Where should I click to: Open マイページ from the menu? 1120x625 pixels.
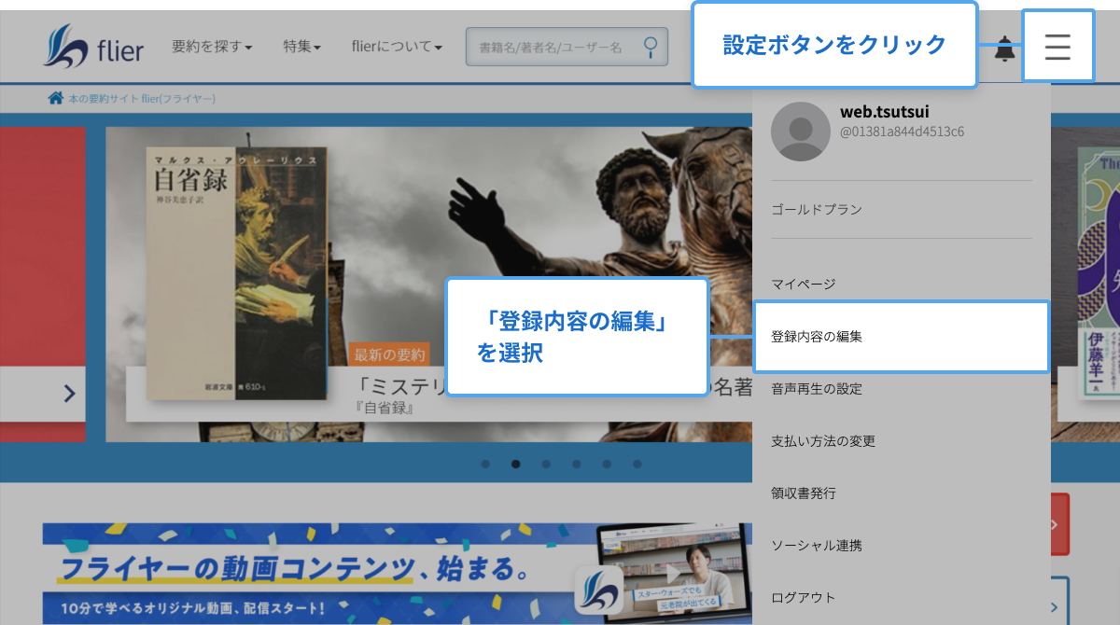pos(804,285)
